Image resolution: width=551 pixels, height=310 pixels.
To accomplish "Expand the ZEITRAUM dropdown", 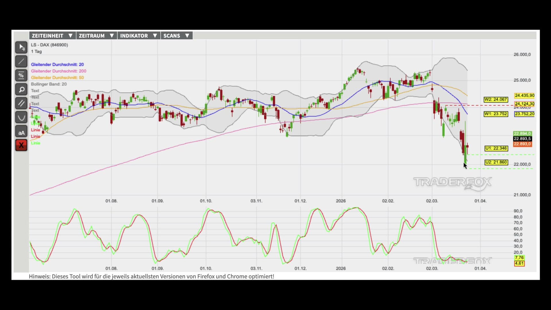I will (x=96, y=36).
